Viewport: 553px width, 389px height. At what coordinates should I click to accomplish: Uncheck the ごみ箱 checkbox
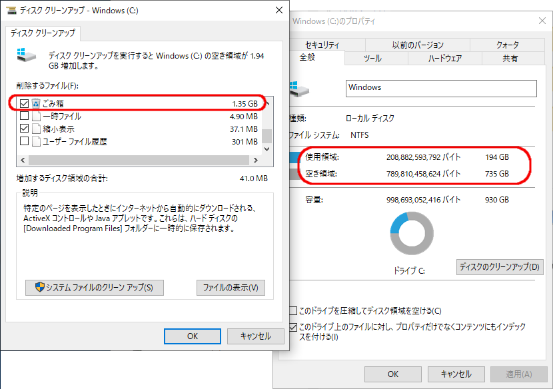click(25, 103)
